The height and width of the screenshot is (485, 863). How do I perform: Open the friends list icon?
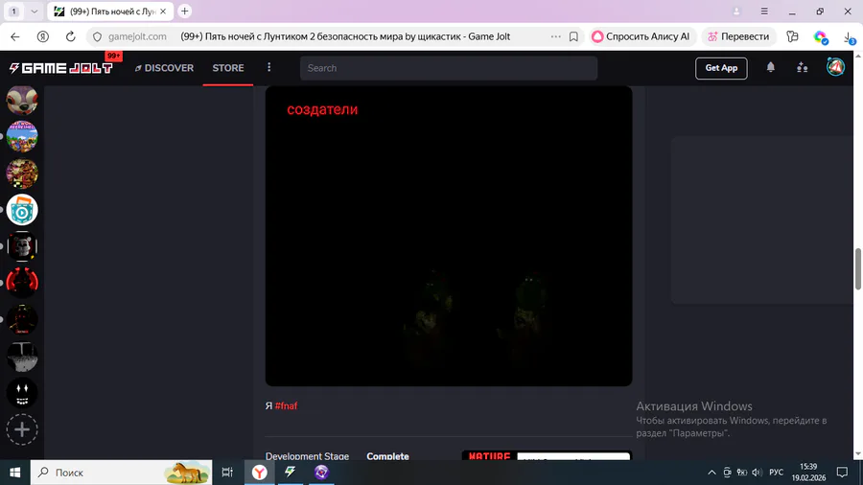point(802,68)
